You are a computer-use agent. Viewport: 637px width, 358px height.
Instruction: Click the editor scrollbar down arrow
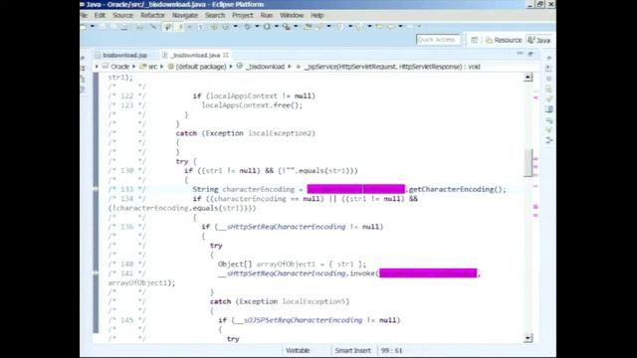(x=529, y=338)
